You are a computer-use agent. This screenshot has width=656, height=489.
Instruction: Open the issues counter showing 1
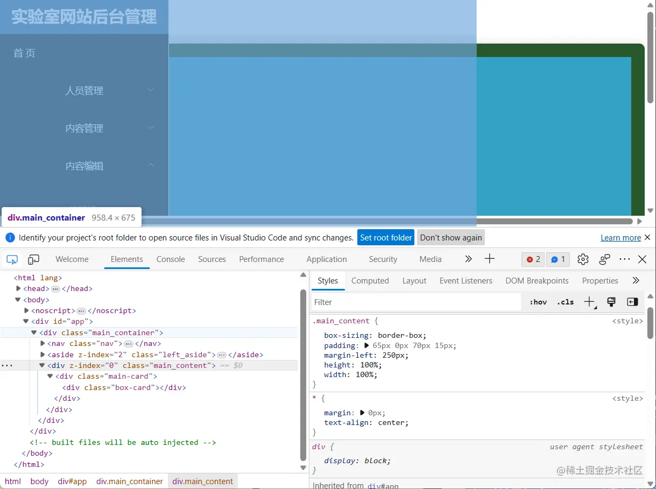coord(558,259)
